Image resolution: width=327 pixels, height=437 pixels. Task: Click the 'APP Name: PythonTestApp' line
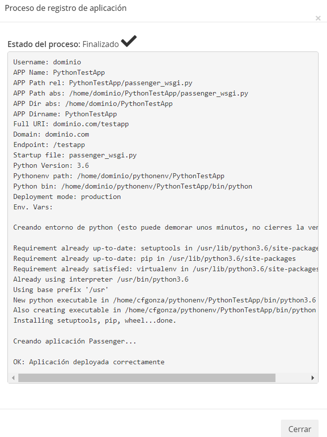(x=59, y=72)
